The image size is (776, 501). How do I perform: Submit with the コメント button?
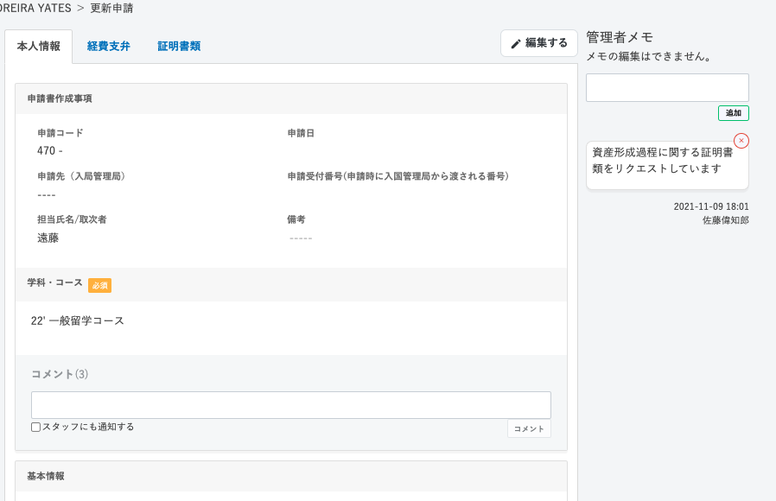point(529,428)
